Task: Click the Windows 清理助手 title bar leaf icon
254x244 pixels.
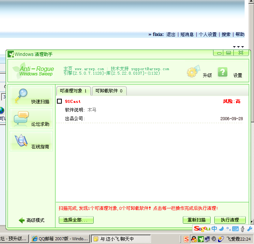Action: (11, 54)
